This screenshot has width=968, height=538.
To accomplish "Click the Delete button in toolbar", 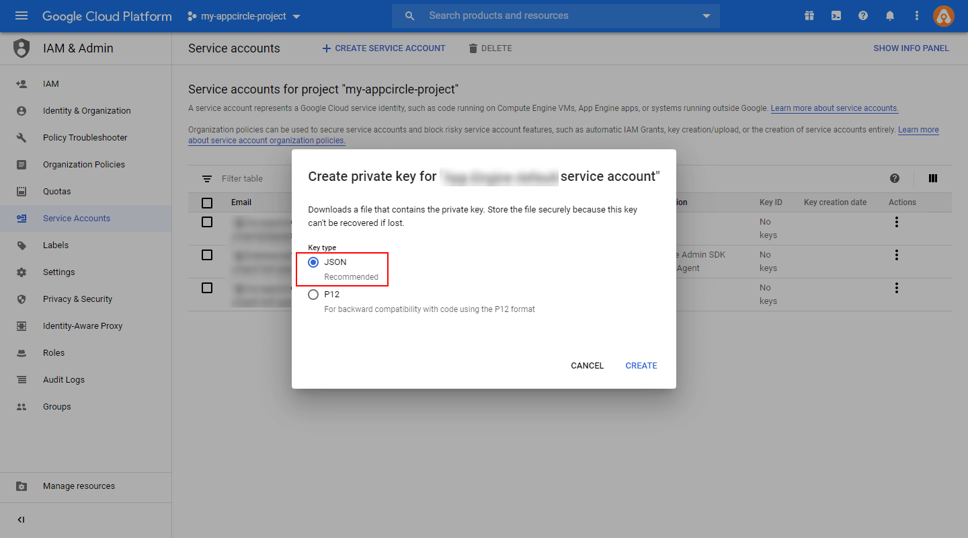I will [x=490, y=48].
